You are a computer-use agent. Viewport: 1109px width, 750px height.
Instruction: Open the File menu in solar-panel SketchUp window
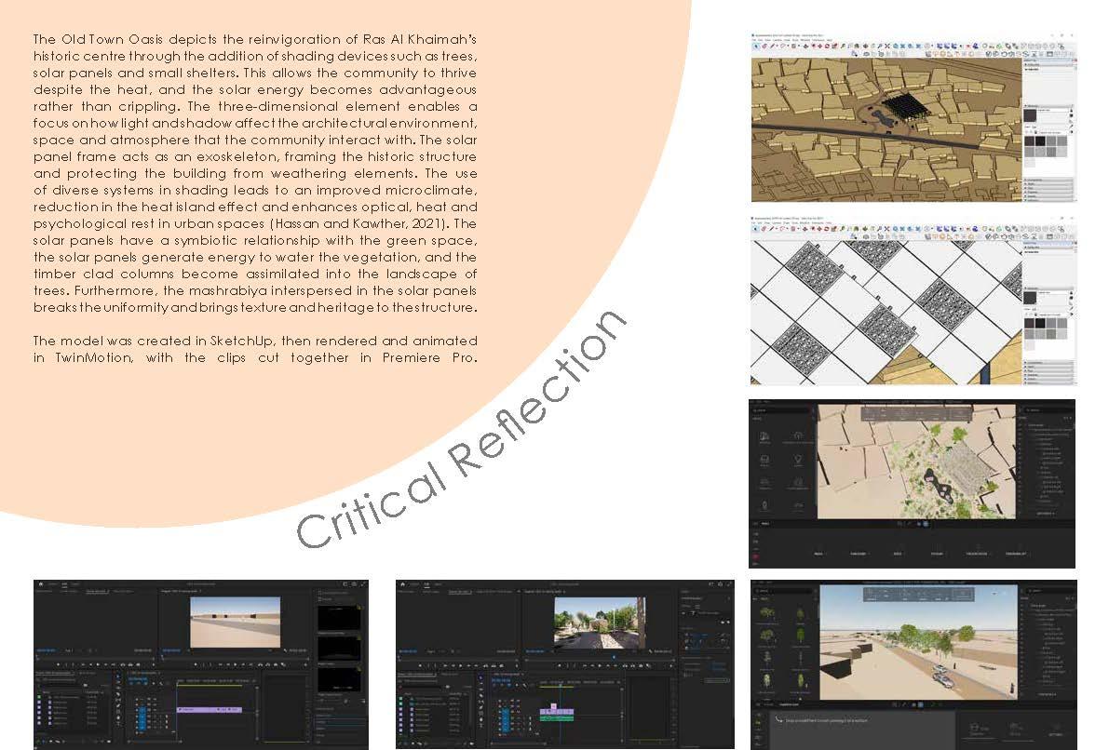pos(754,222)
